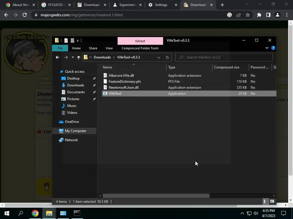Screen dimensions: 293x219
Task: Sort by Compressed size column header
Action: (230, 67)
